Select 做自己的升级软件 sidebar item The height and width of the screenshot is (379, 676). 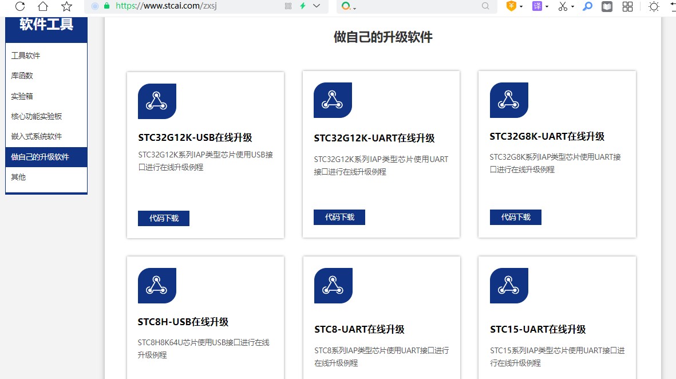coord(46,157)
